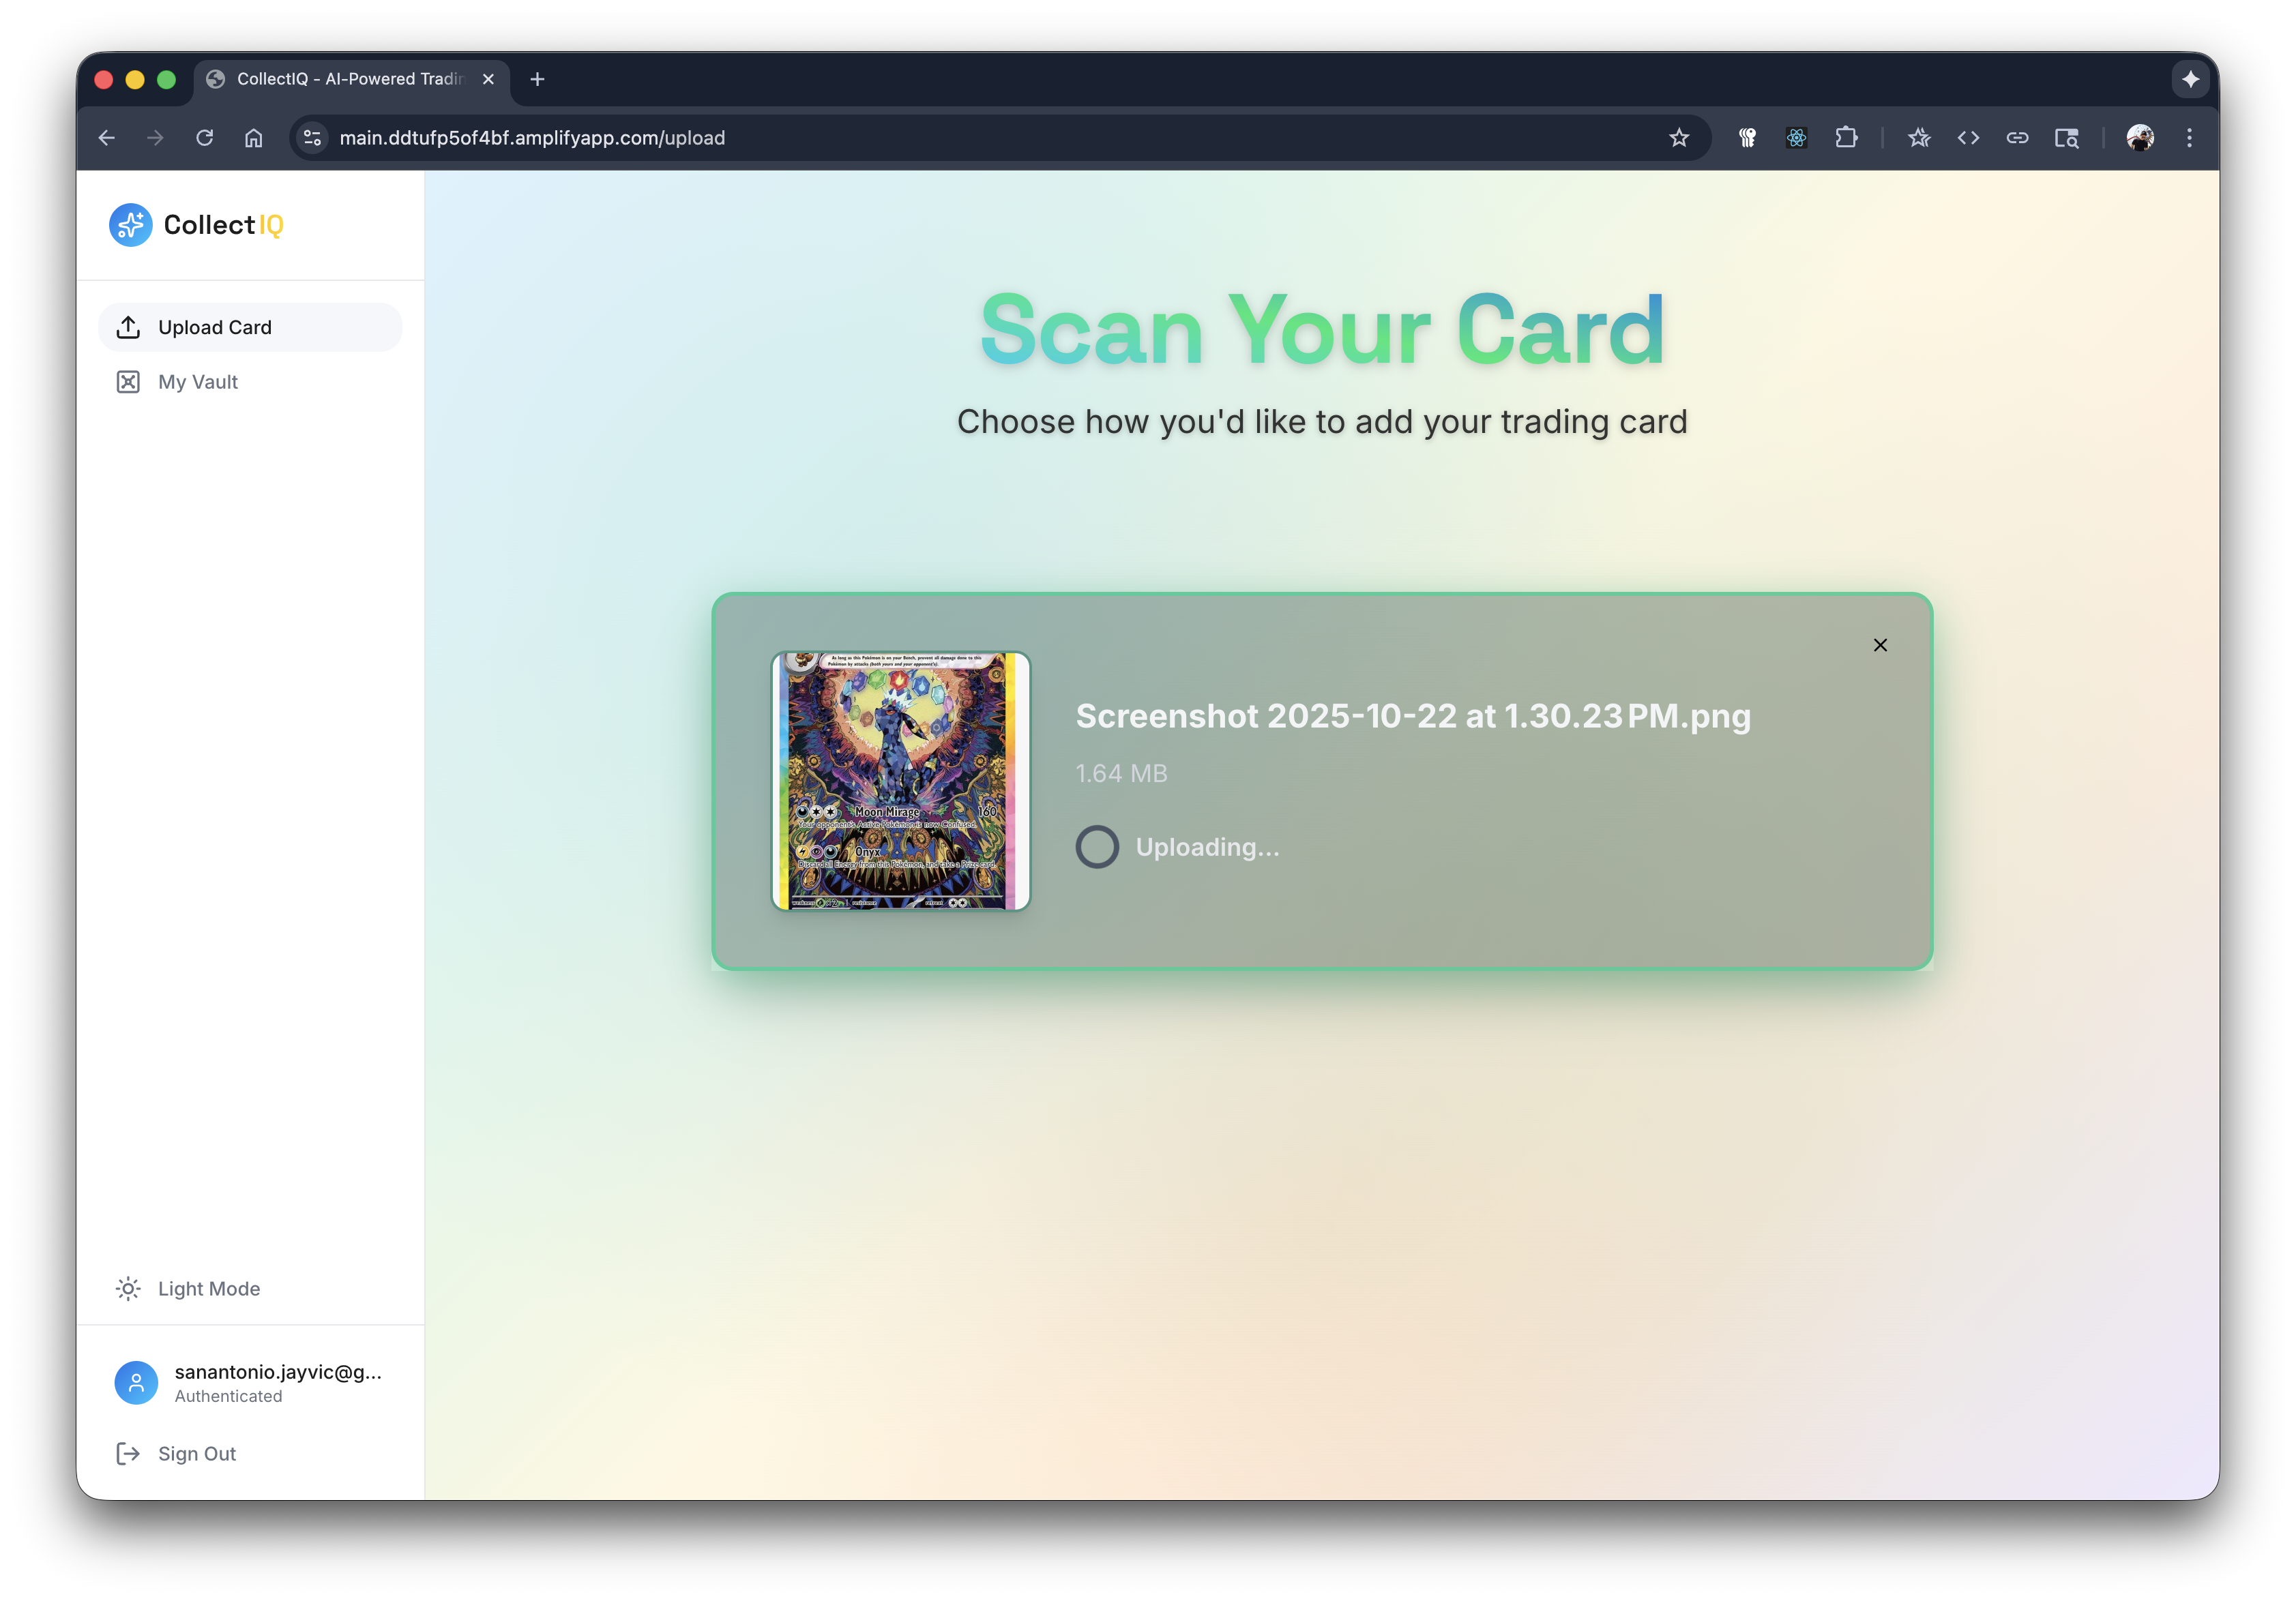The width and height of the screenshot is (2296, 1601).
Task: Click the site info icon in address bar
Action: click(313, 138)
